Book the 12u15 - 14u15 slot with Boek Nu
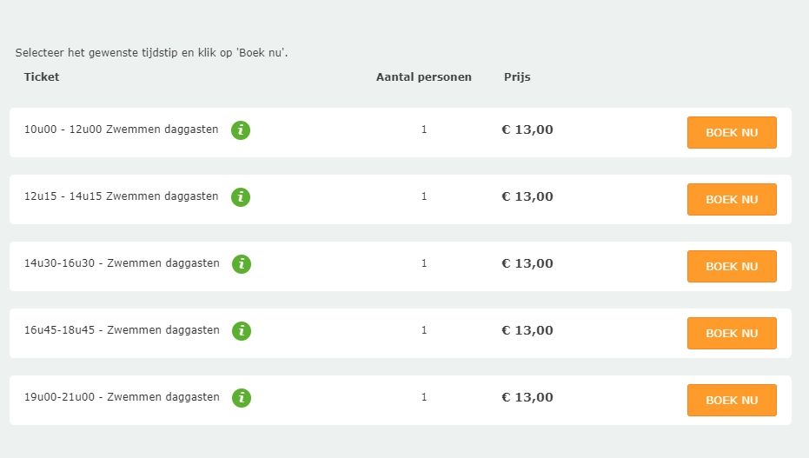 click(x=732, y=200)
